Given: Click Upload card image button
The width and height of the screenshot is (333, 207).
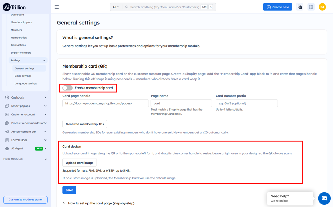Looking at the screenshot, I should 80,163.
